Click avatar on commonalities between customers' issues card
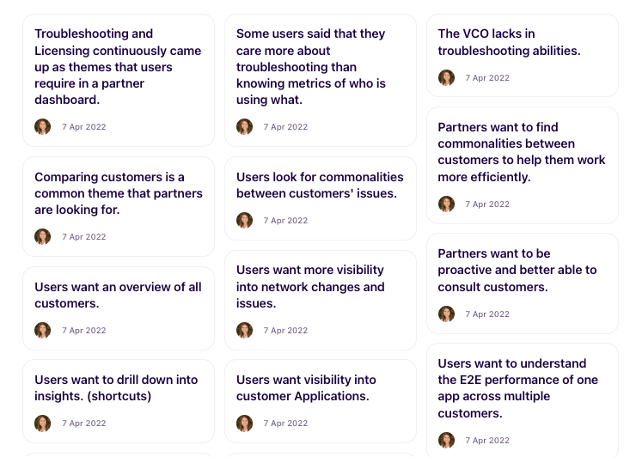The height and width of the screenshot is (457, 636). 244,220
